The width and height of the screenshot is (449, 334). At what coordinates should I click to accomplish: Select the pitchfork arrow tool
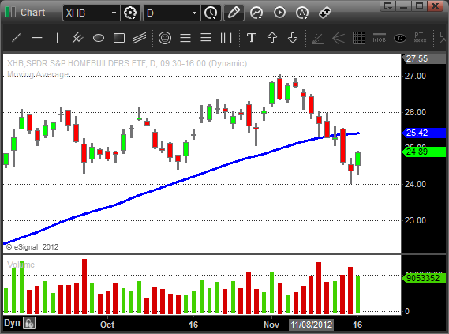point(339,38)
